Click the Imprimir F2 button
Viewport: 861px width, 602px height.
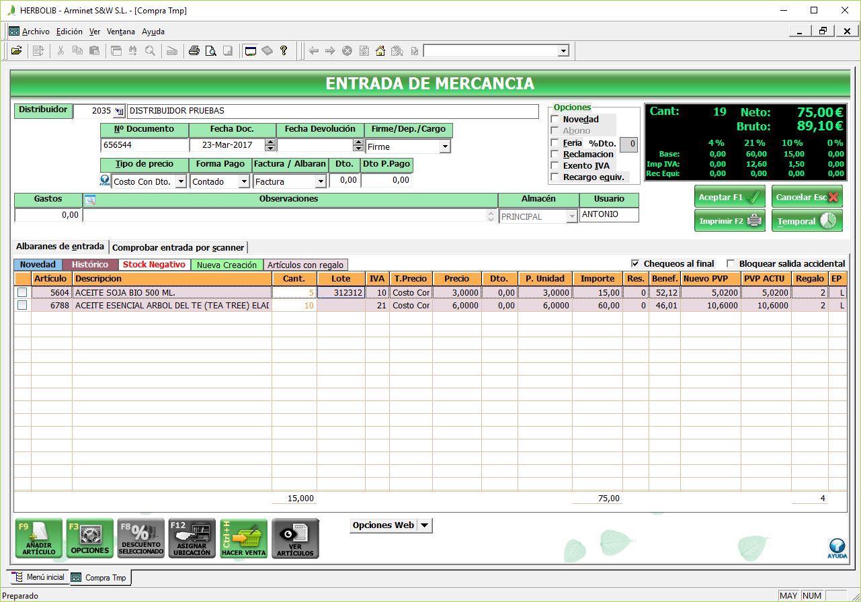click(x=729, y=221)
